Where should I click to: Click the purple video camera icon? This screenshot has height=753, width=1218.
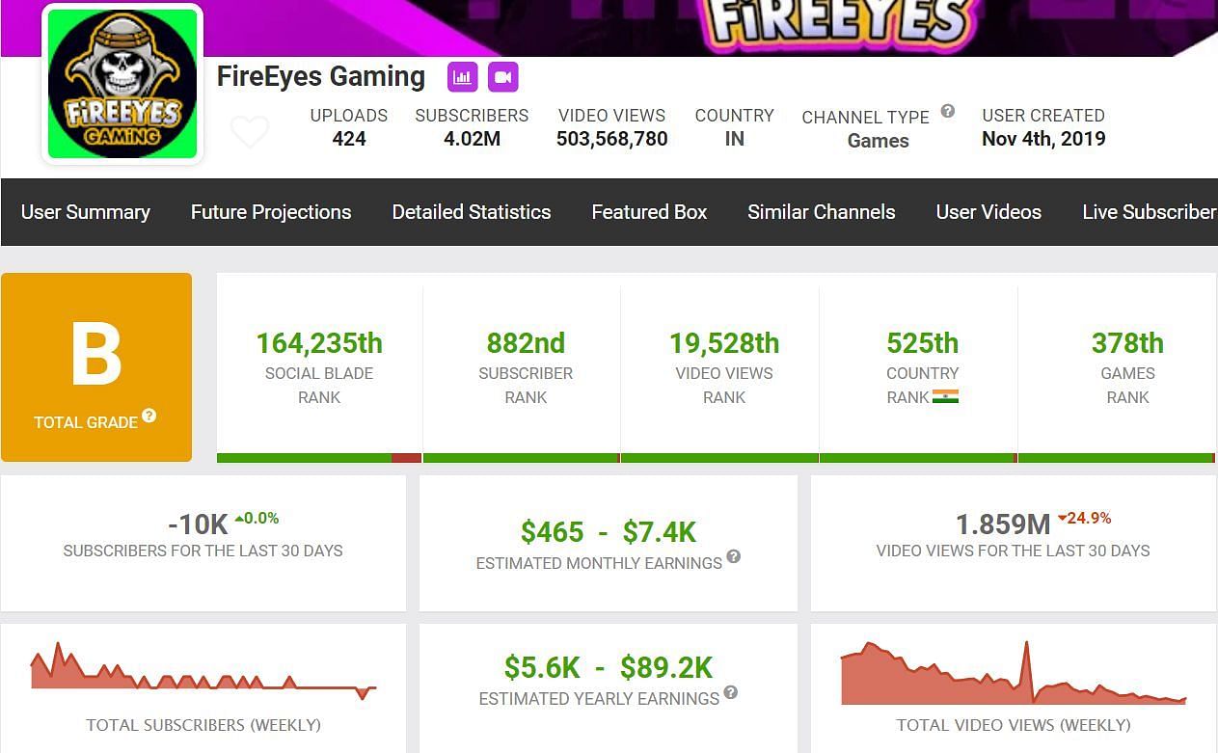click(502, 77)
